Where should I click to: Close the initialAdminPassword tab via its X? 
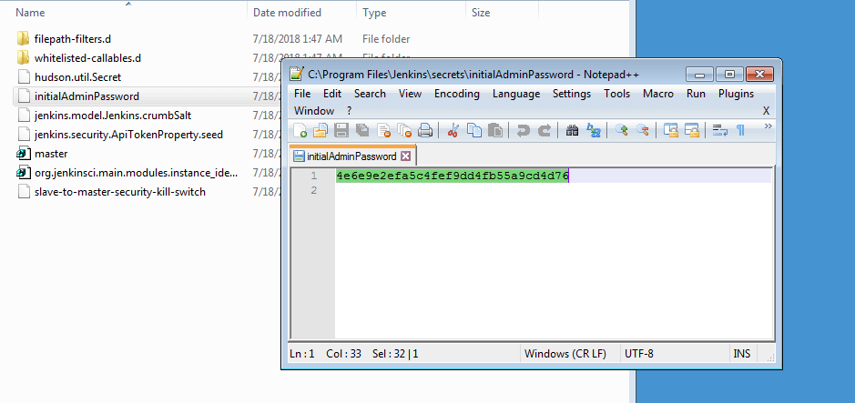[x=405, y=156]
